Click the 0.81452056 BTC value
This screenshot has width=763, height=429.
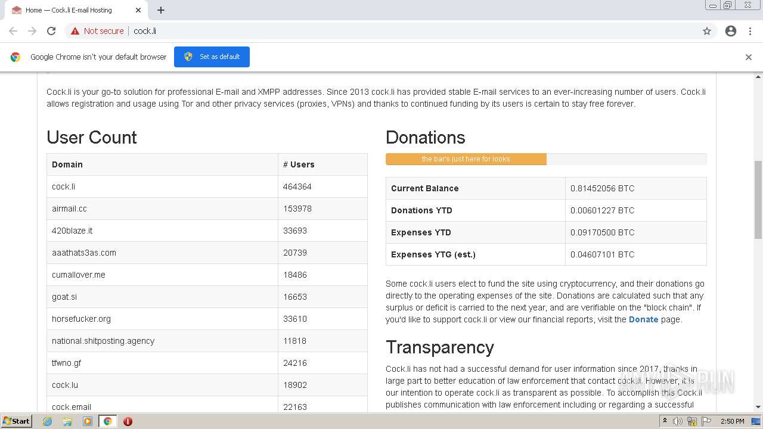602,188
